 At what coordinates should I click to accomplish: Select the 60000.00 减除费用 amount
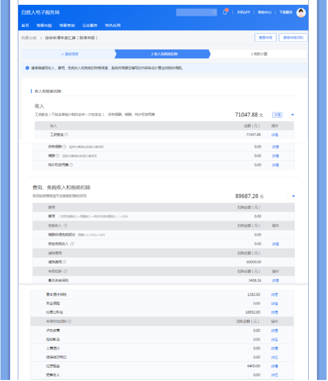coord(253,262)
